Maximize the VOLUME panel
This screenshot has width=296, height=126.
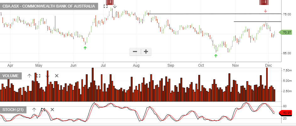tap(38, 76)
